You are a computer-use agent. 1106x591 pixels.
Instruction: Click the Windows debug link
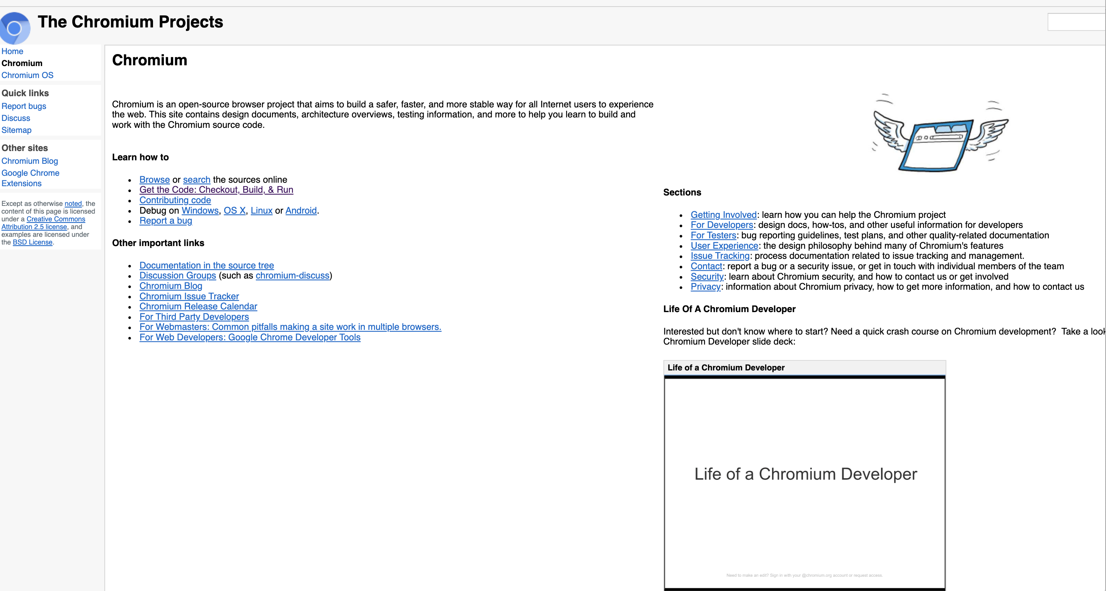[x=200, y=210]
